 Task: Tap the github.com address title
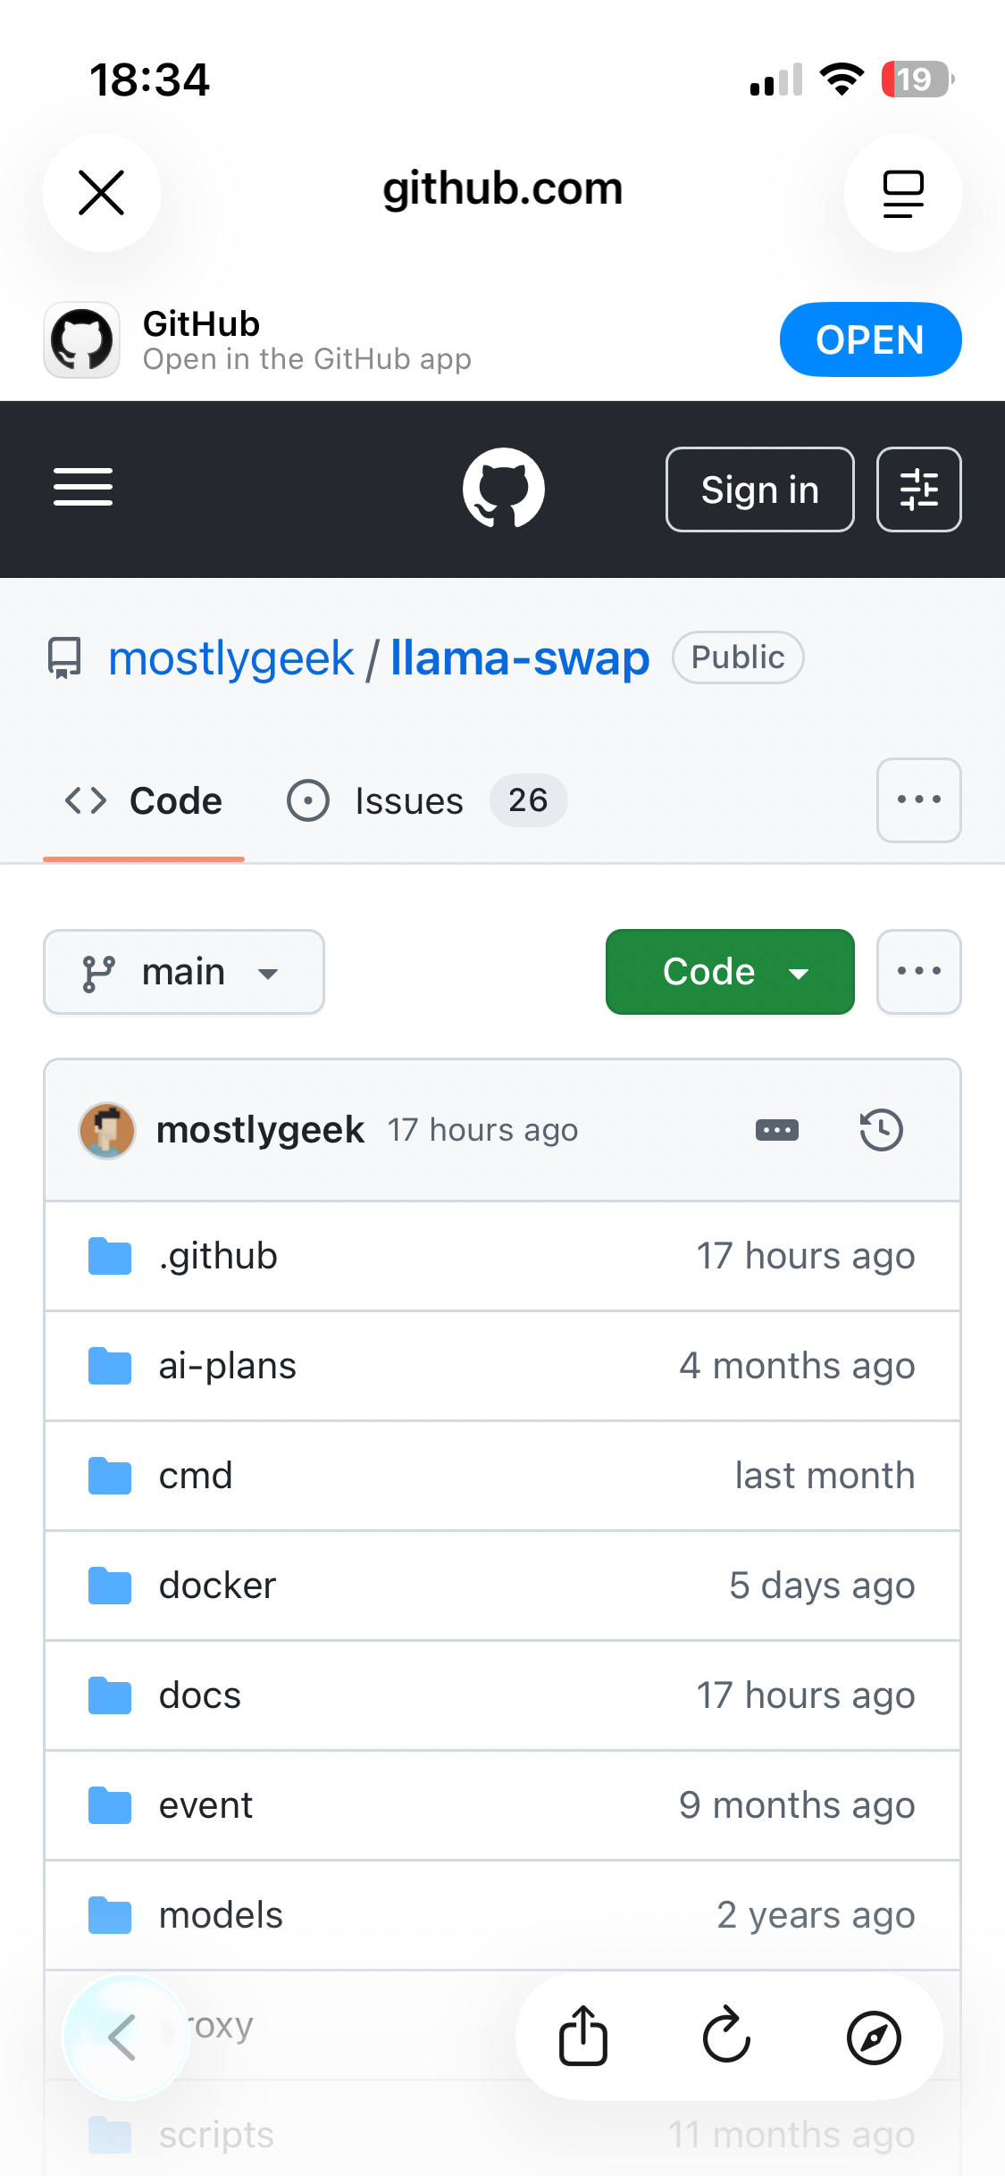click(503, 189)
